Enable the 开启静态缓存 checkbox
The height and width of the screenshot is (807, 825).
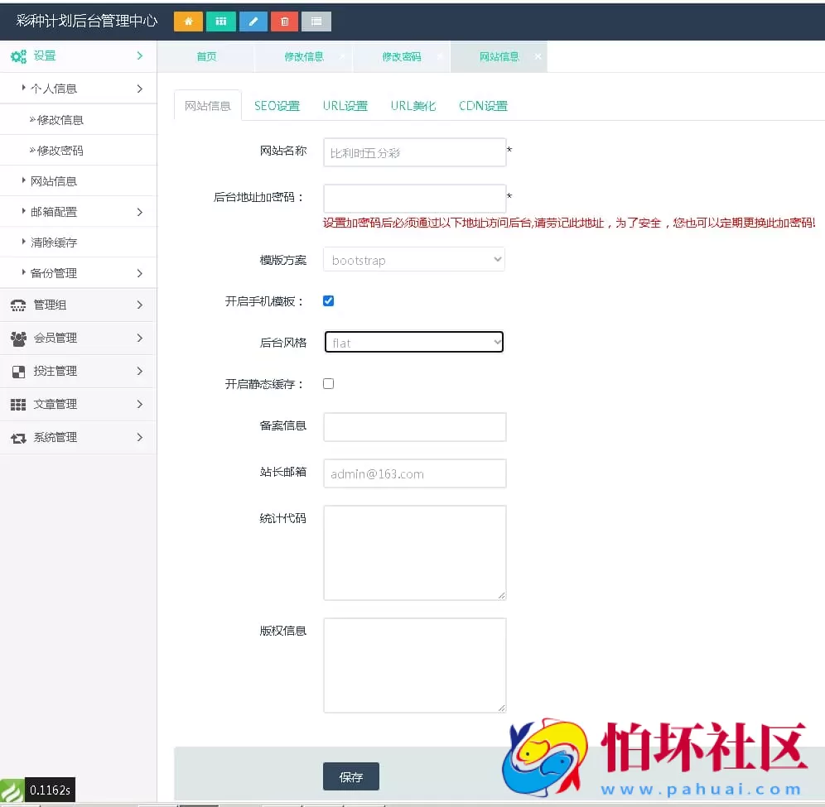(x=328, y=383)
